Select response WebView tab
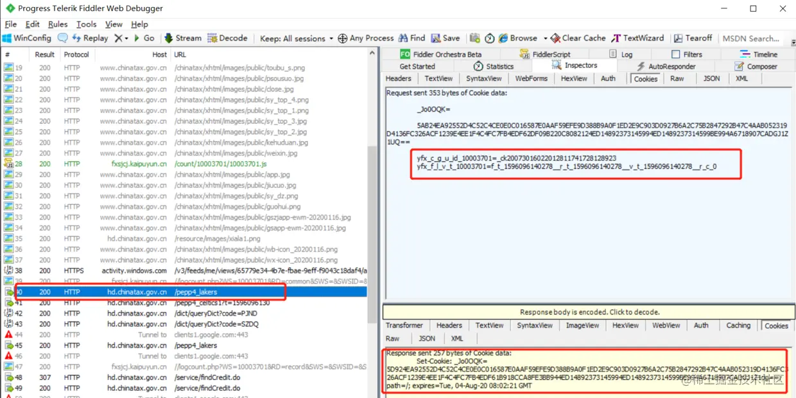796x398 pixels. point(666,325)
